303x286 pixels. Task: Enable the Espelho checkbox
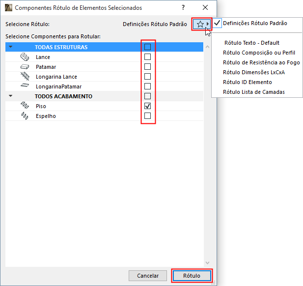tap(148, 116)
